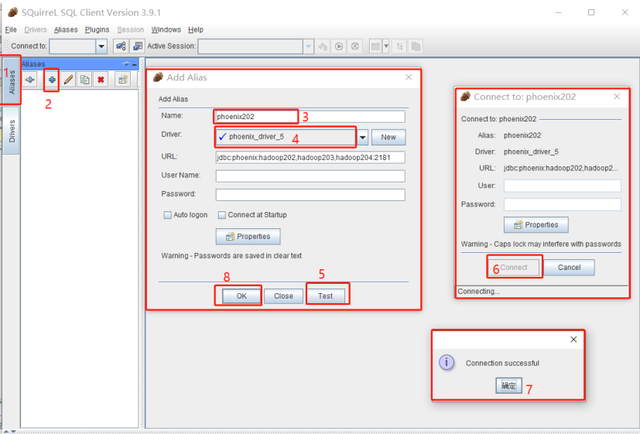
Task: Open the Session menu
Action: [130, 29]
